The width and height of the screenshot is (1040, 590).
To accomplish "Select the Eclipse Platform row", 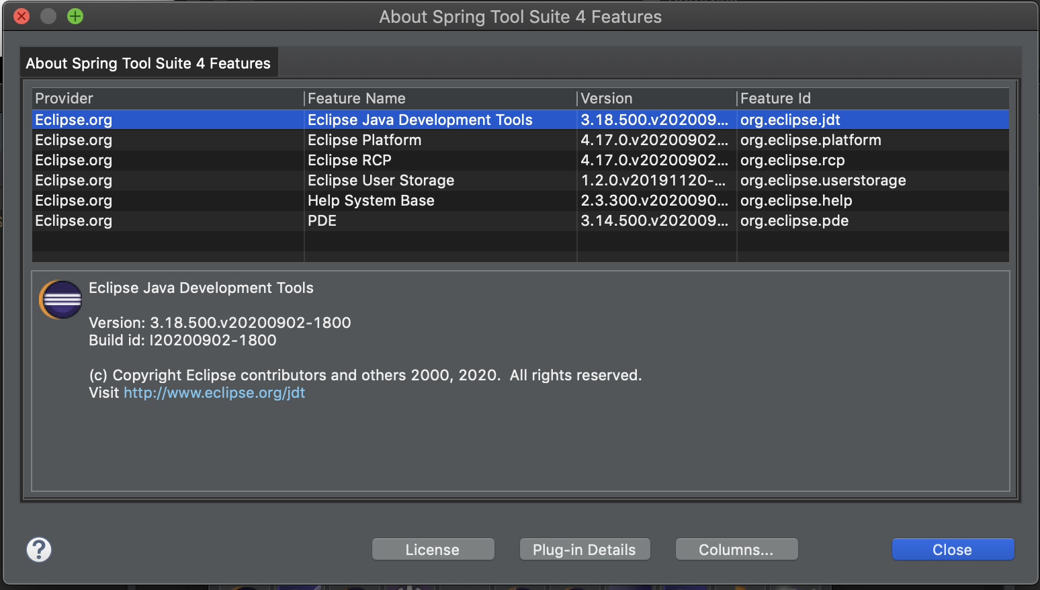I will pyautogui.click(x=521, y=140).
